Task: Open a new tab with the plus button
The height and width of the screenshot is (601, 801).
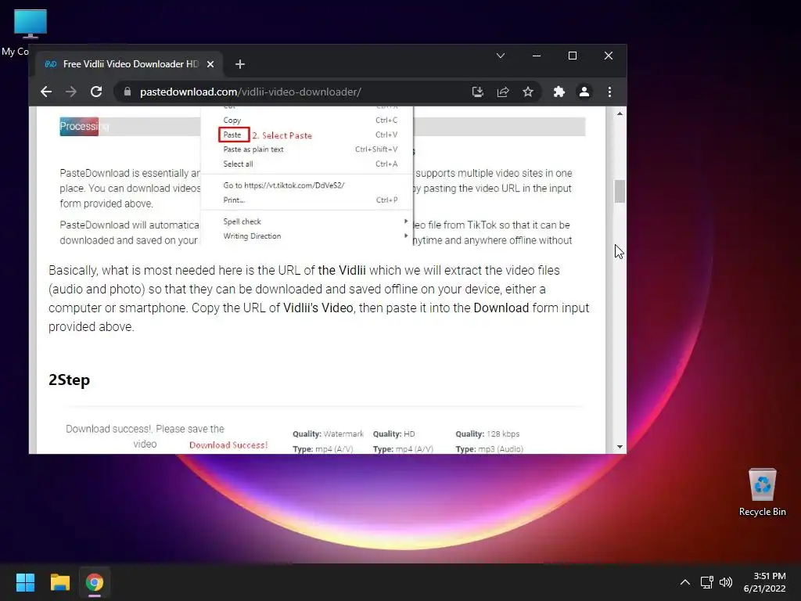Action: click(x=240, y=64)
